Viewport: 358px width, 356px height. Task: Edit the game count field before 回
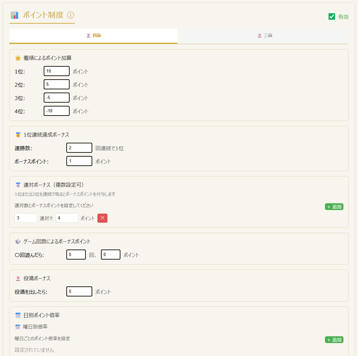click(76, 255)
